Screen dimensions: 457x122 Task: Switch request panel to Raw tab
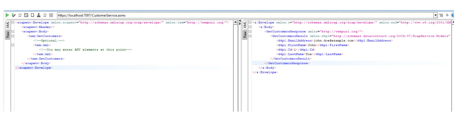pyautogui.click(x=8, y=34)
